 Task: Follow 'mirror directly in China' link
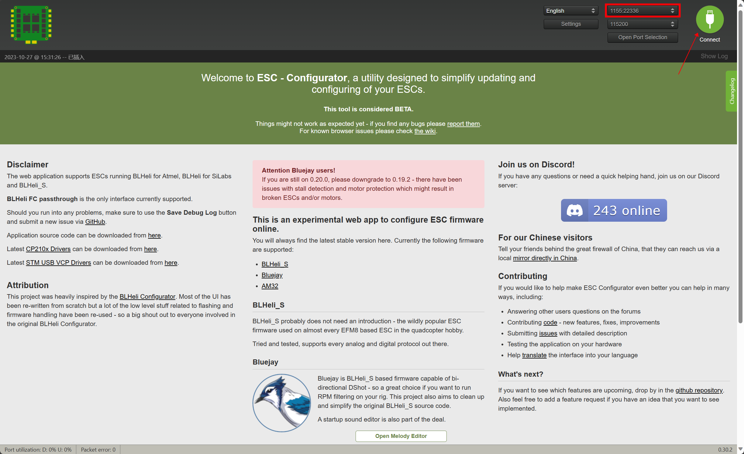544,258
